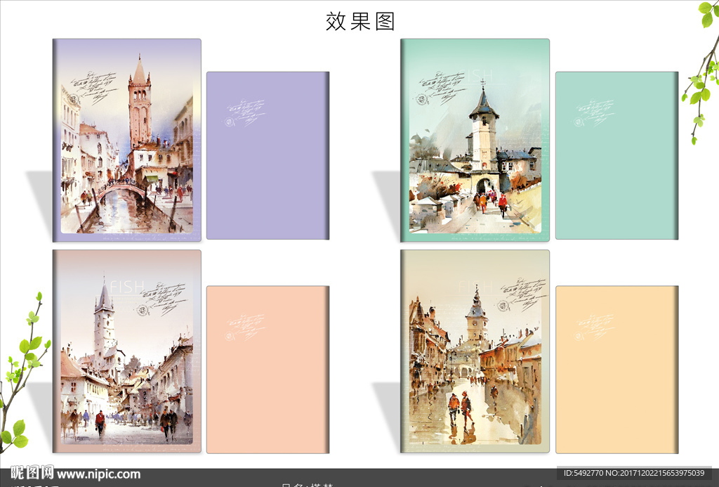Select the purple cover with canal bridge painting
Image resolution: width=719 pixels, height=487 pixels.
tap(127, 140)
